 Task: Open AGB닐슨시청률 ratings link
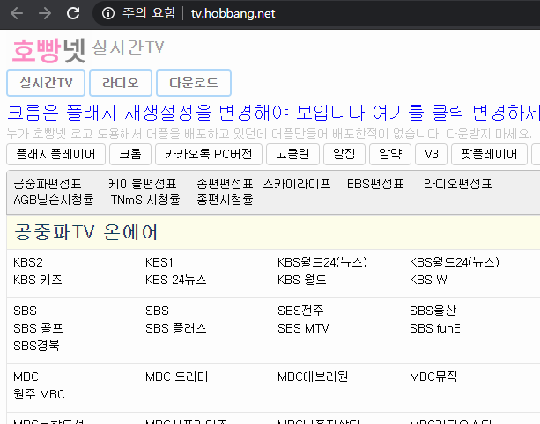[x=54, y=200]
